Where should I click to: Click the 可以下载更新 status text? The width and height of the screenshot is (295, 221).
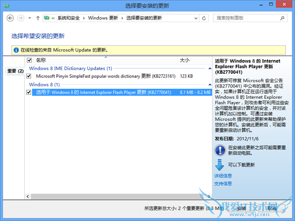(x=241, y=165)
